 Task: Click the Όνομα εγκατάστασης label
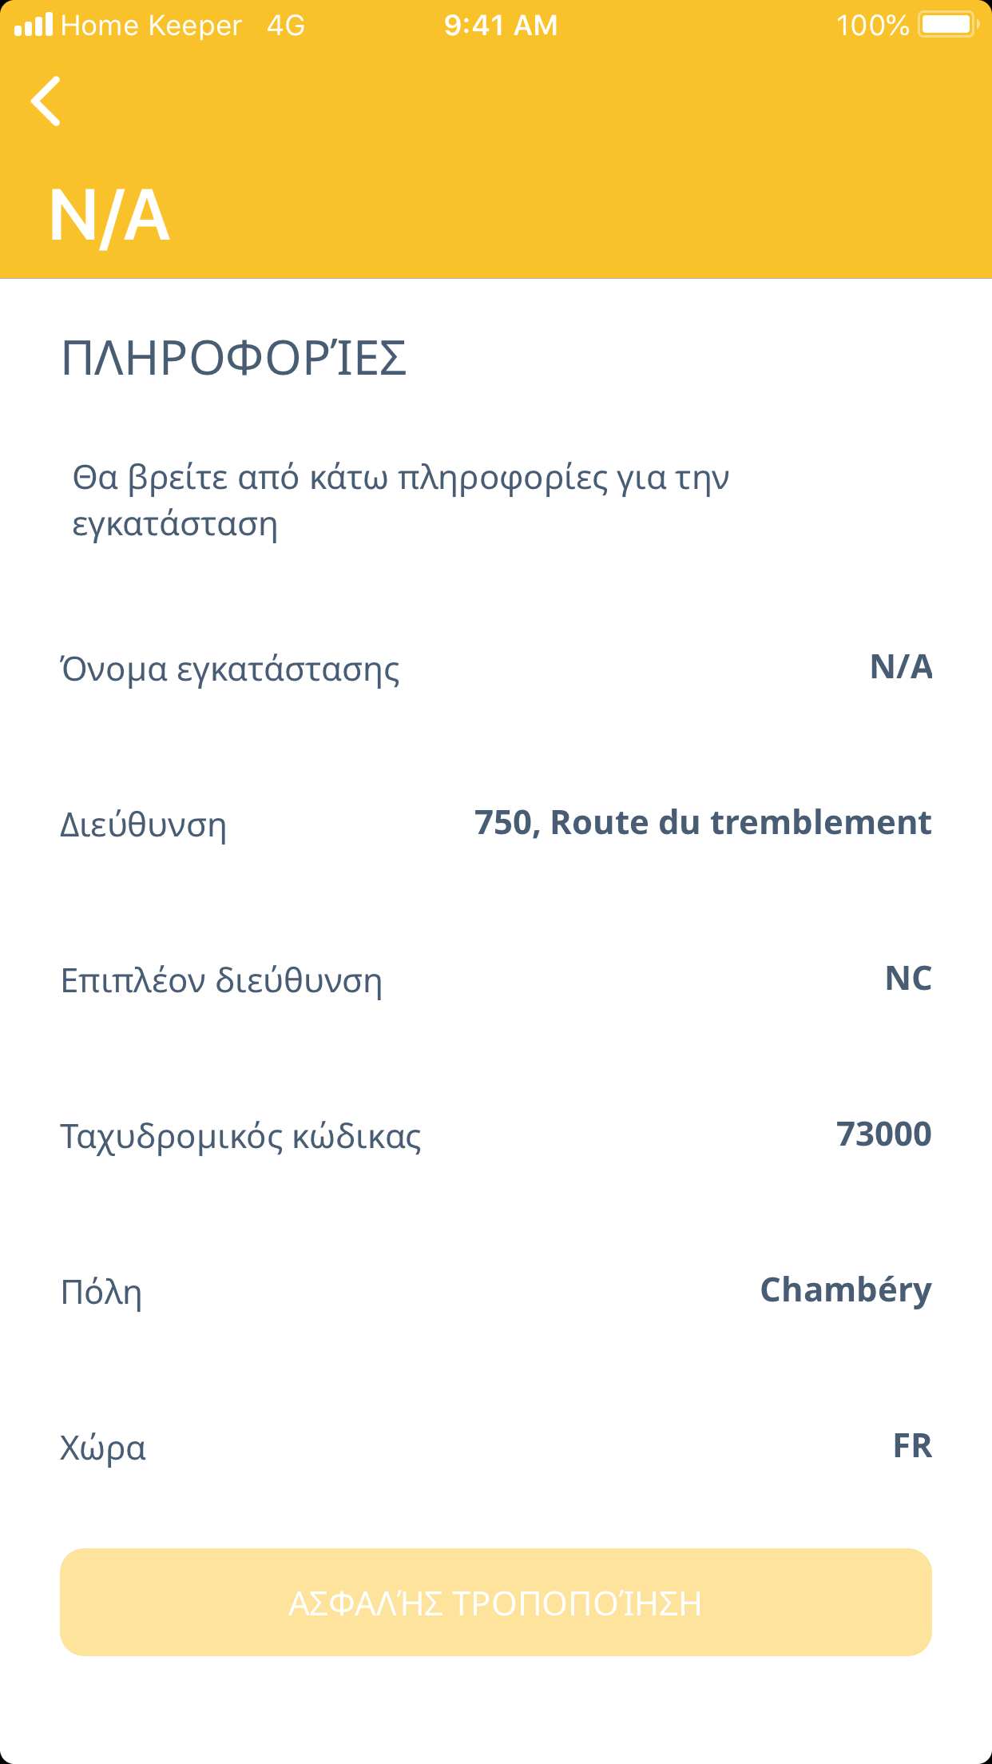coord(230,669)
